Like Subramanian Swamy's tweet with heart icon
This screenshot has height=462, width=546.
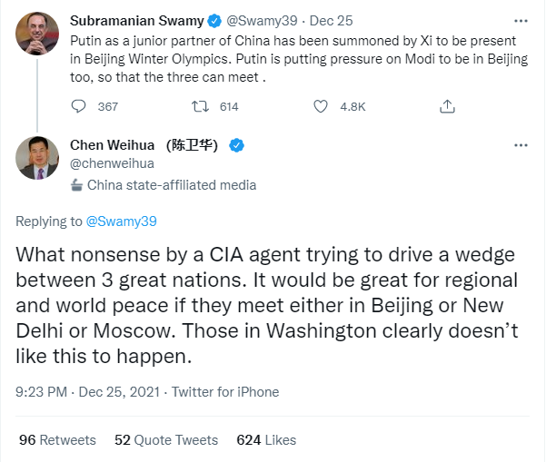pyautogui.click(x=320, y=106)
